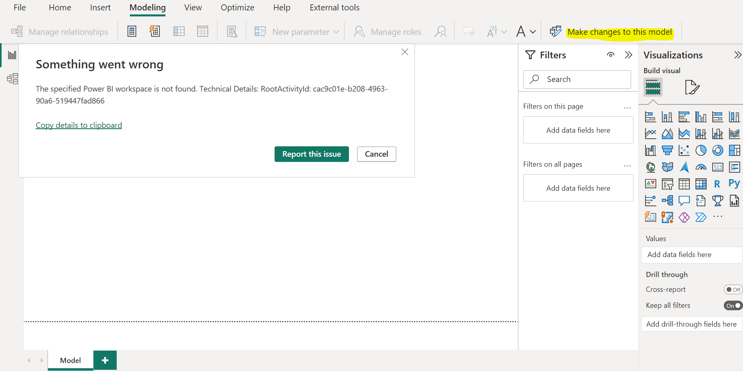
Task: Close the Something went wrong dialog
Action: 405,52
